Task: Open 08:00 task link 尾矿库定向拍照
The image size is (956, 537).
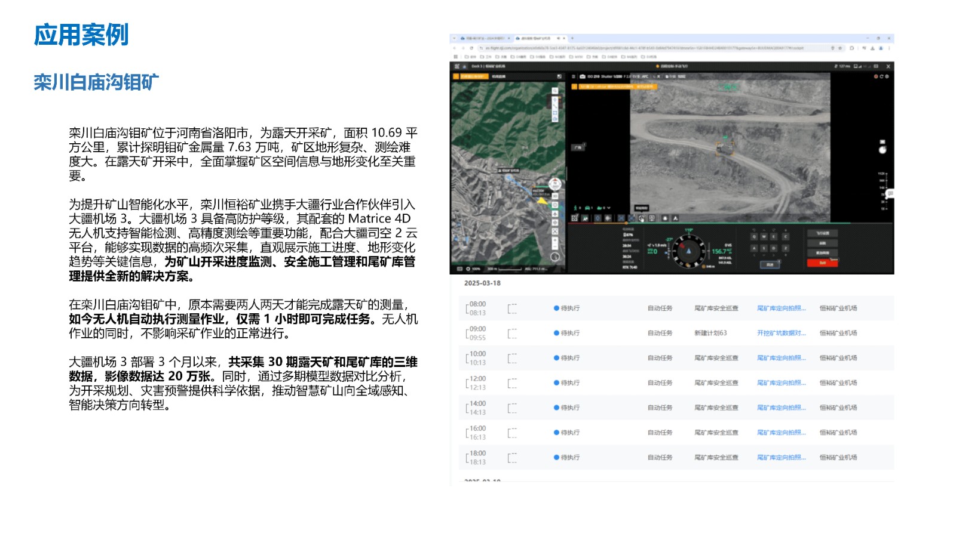Action: [781, 308]
